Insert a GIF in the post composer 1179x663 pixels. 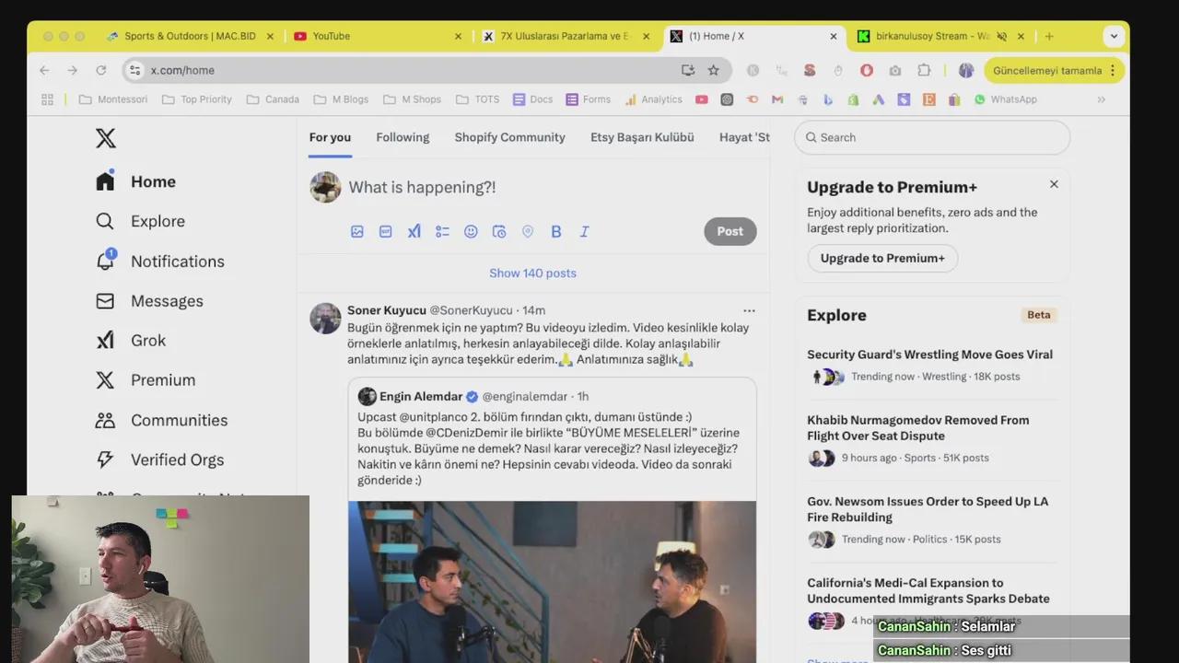(386, 231)
